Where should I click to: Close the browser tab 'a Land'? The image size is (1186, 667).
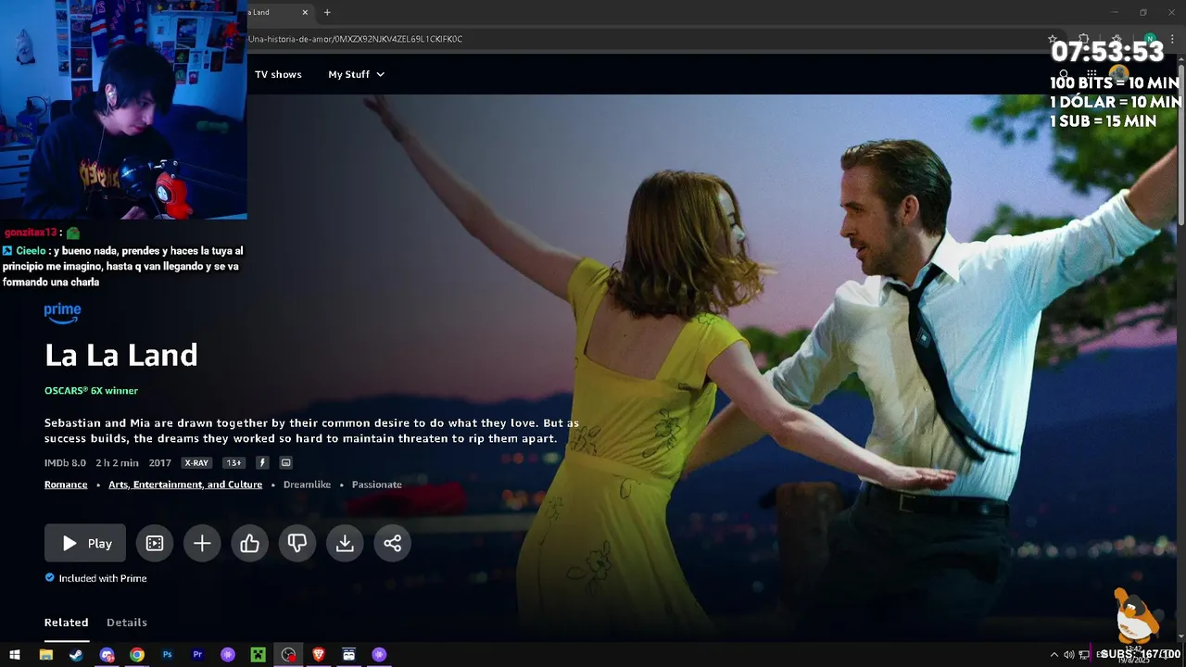(x=305, y=12)
